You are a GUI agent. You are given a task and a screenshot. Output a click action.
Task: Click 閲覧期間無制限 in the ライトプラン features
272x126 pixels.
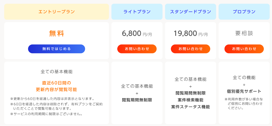pyautogui.click(x=137, y=100)
